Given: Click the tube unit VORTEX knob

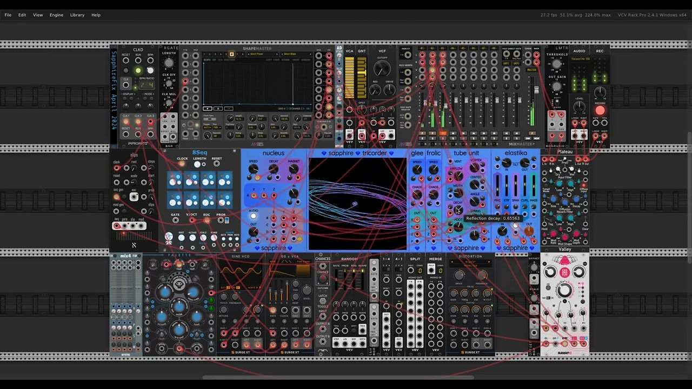Looking at the screenshot, I should click(475, 167).
